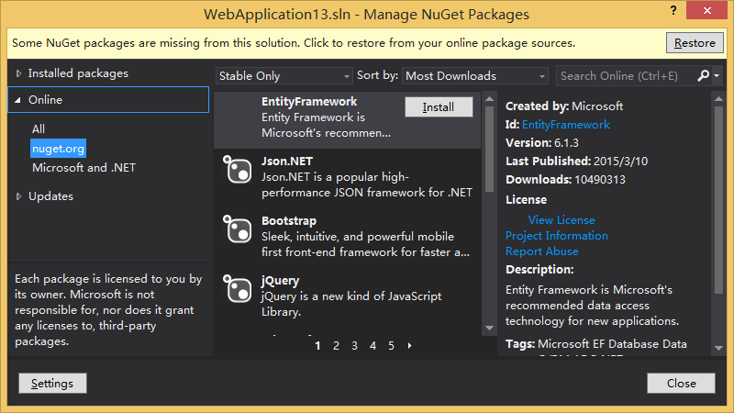This screenshot has height=413, width=734.
Task: Click the help question mark icon
Action: click(673, 10)
